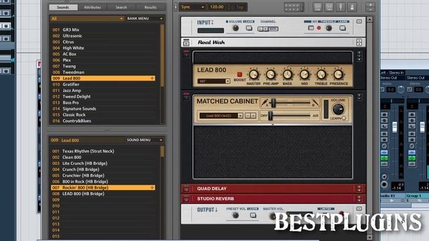Open the BANK MENU dropdown
Image resolution: width=429 pixels, height=241 pixels.
[x=145, y=19]
